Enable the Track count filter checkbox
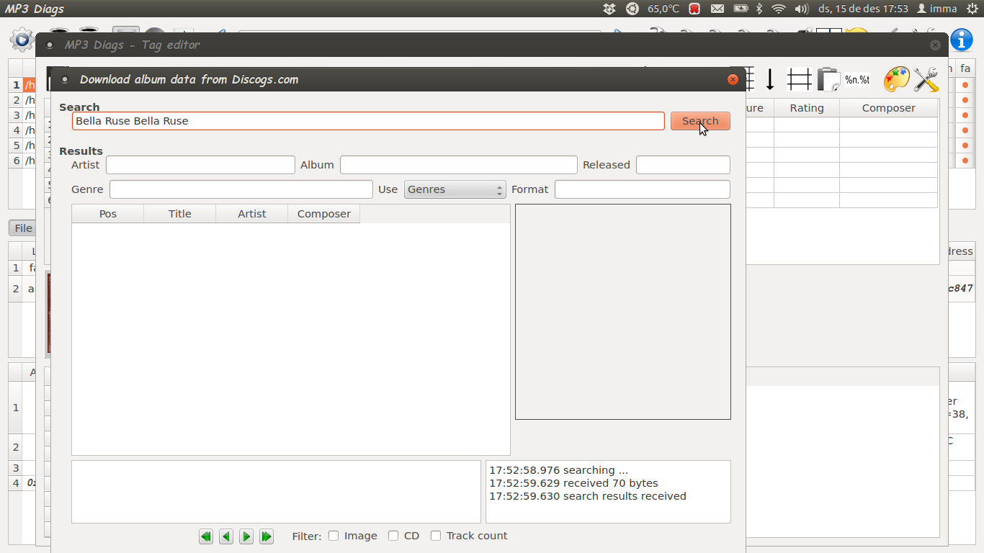Image resolution: width=984 pixels, height=553 pixels. coord(436,536)
